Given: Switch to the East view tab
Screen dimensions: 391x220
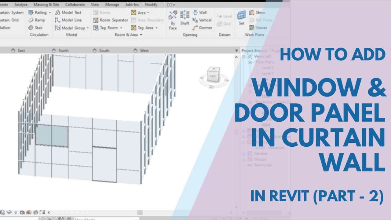Looking at the screenshot, I should (18, 50).
